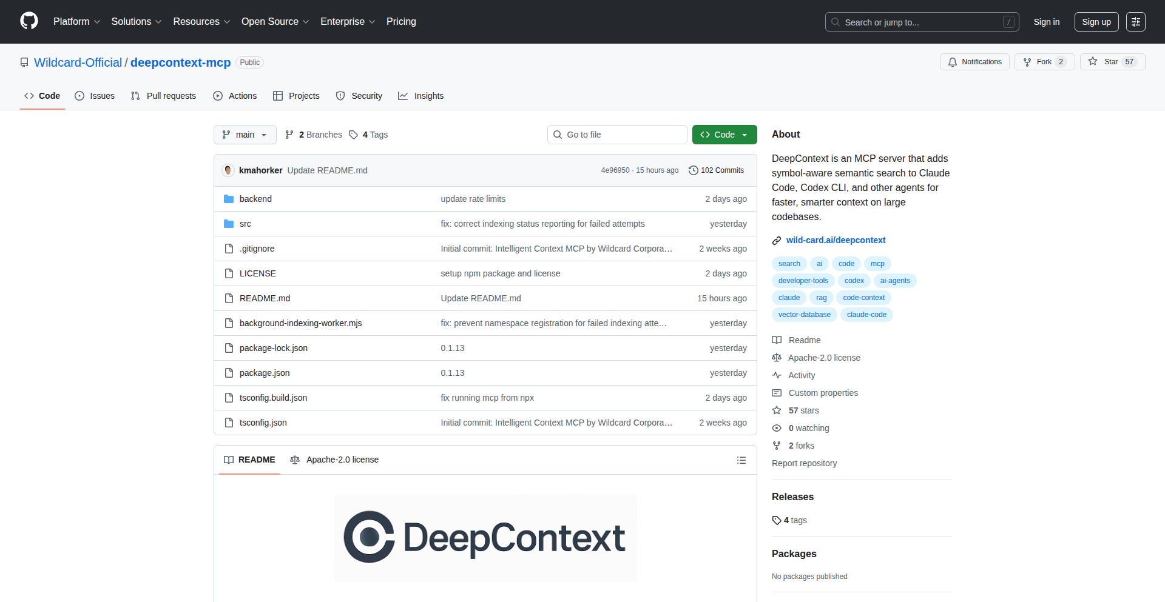Fork the repository
The width and height of the screenshot is (1165, 602).
tap(1044, 62)
